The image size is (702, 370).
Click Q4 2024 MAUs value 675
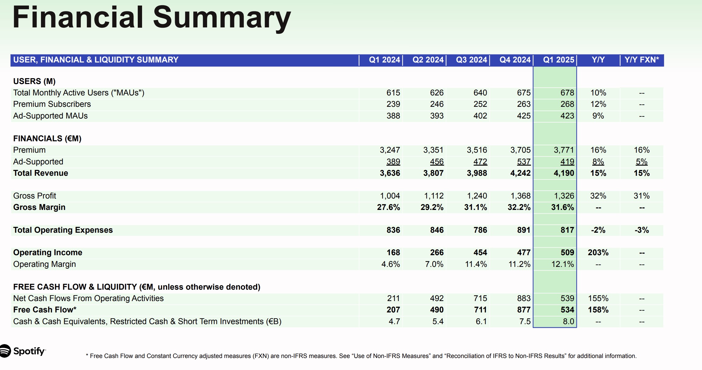click(524, 93)
